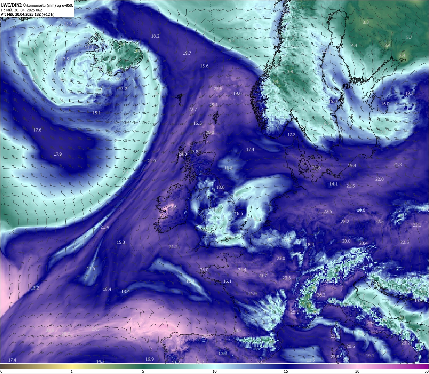429x374 pixels.
Task: Click the 19.0 value west of Norway
Action: [x=237, y=93]
